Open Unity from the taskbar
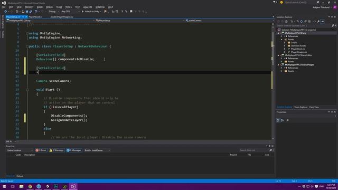The image size is (338, 190). (48, 186)
